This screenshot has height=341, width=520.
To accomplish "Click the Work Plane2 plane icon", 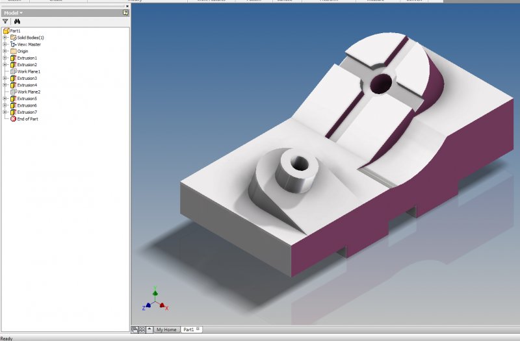I will coord(13,92).
